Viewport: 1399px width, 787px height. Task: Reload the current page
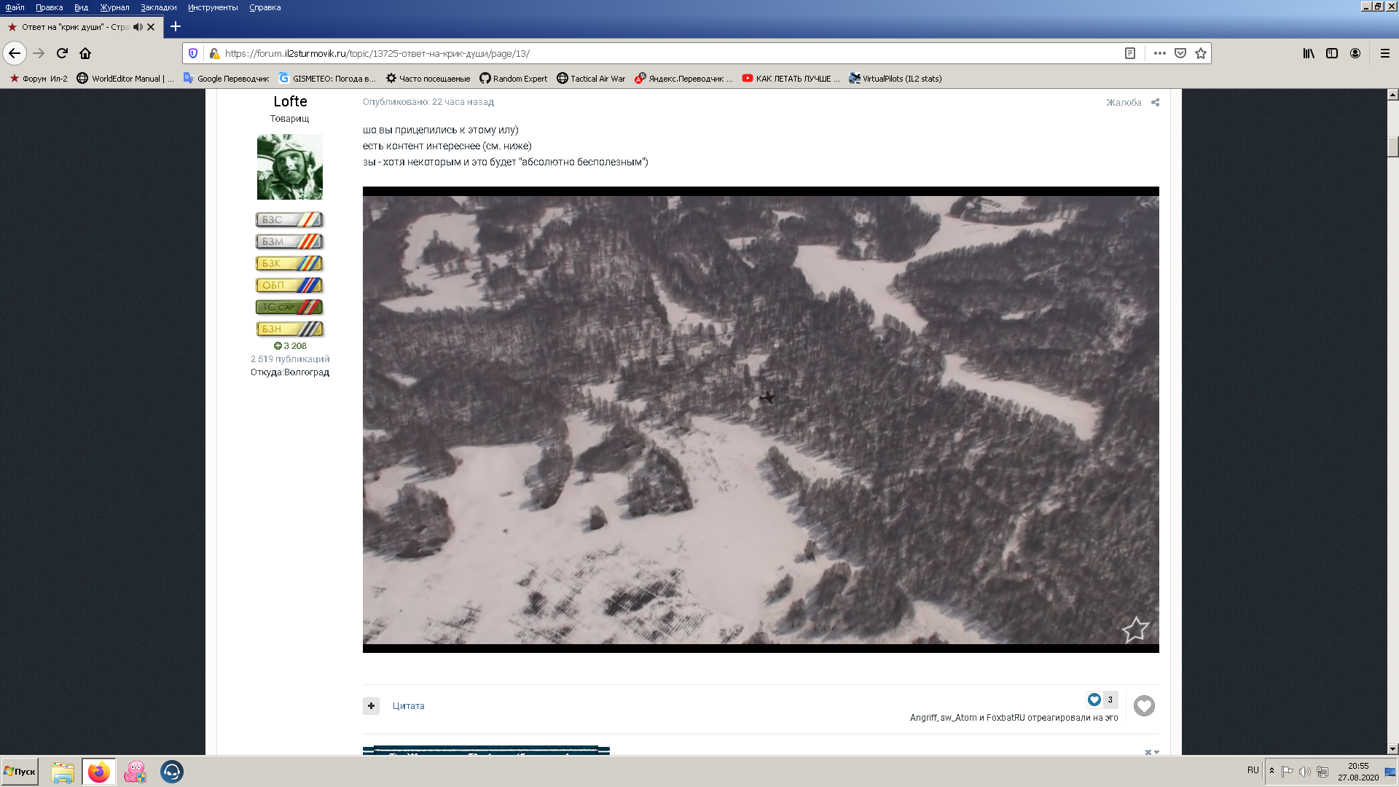[62, 53]
